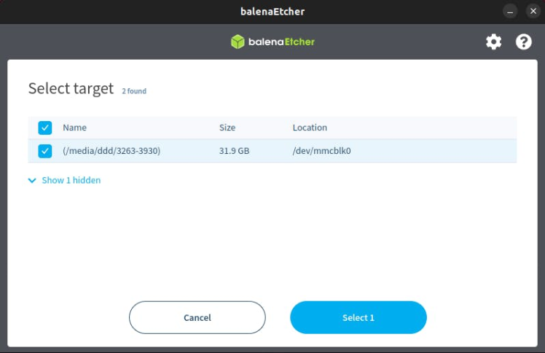This screenshot has width=545, height=353.
Task: Click the /dev/mmcblk0 location value
Action: tap(322, 151)
